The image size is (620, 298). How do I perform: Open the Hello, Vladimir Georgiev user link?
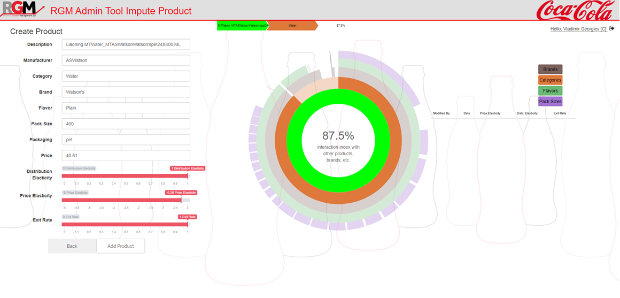pyautogui.click(x=578, y=29)
